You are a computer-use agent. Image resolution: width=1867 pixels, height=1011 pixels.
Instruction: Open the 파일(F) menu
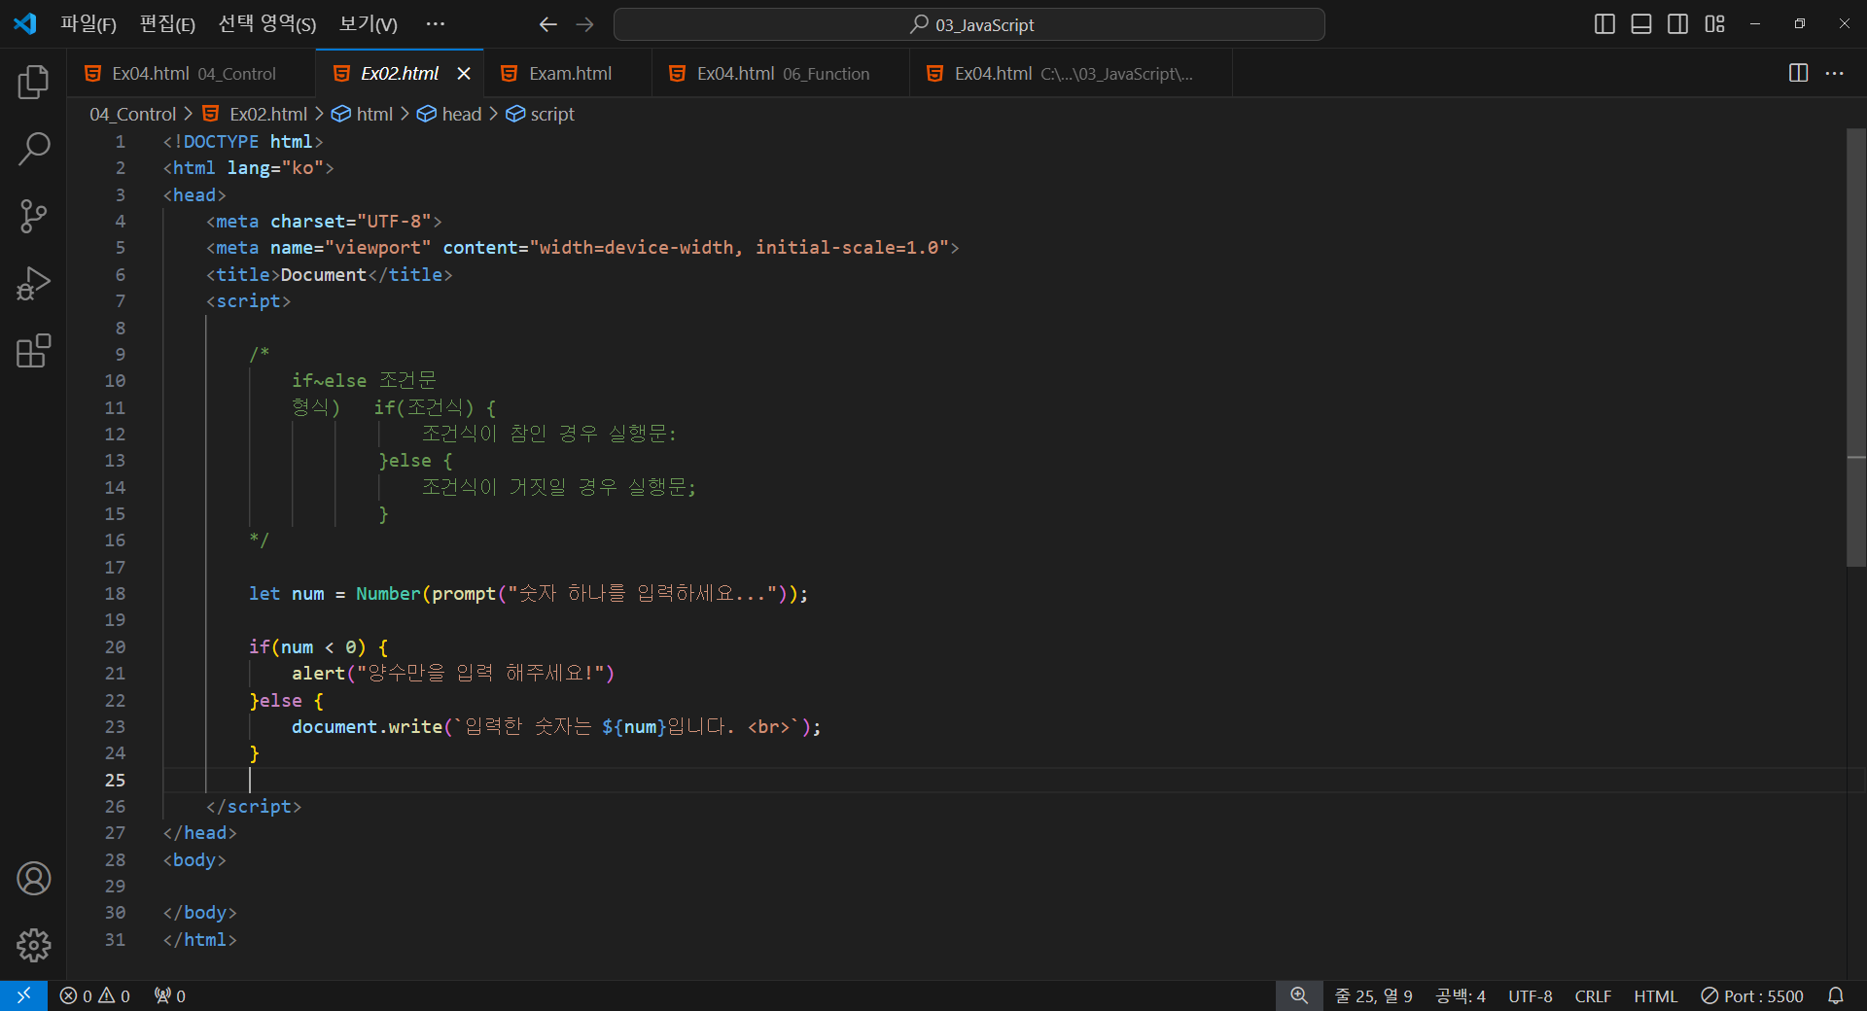pyautogui.click(x=88, y=24)
